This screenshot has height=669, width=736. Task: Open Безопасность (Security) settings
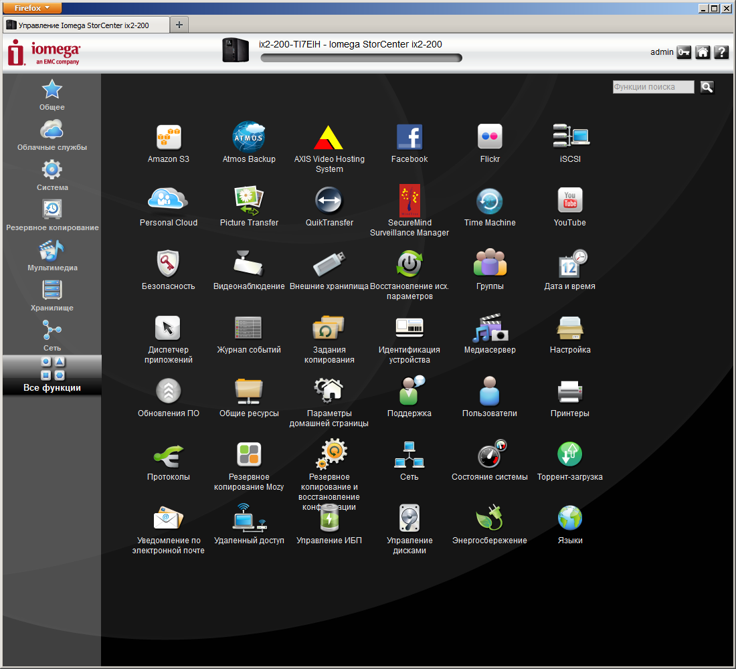(168, 264)
